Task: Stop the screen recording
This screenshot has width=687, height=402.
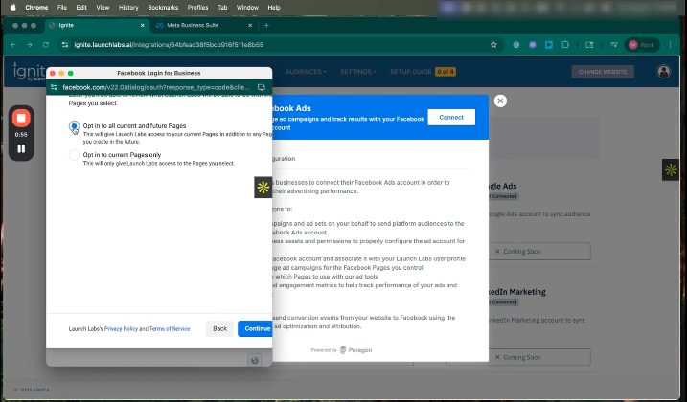Action: coord(21,118)
